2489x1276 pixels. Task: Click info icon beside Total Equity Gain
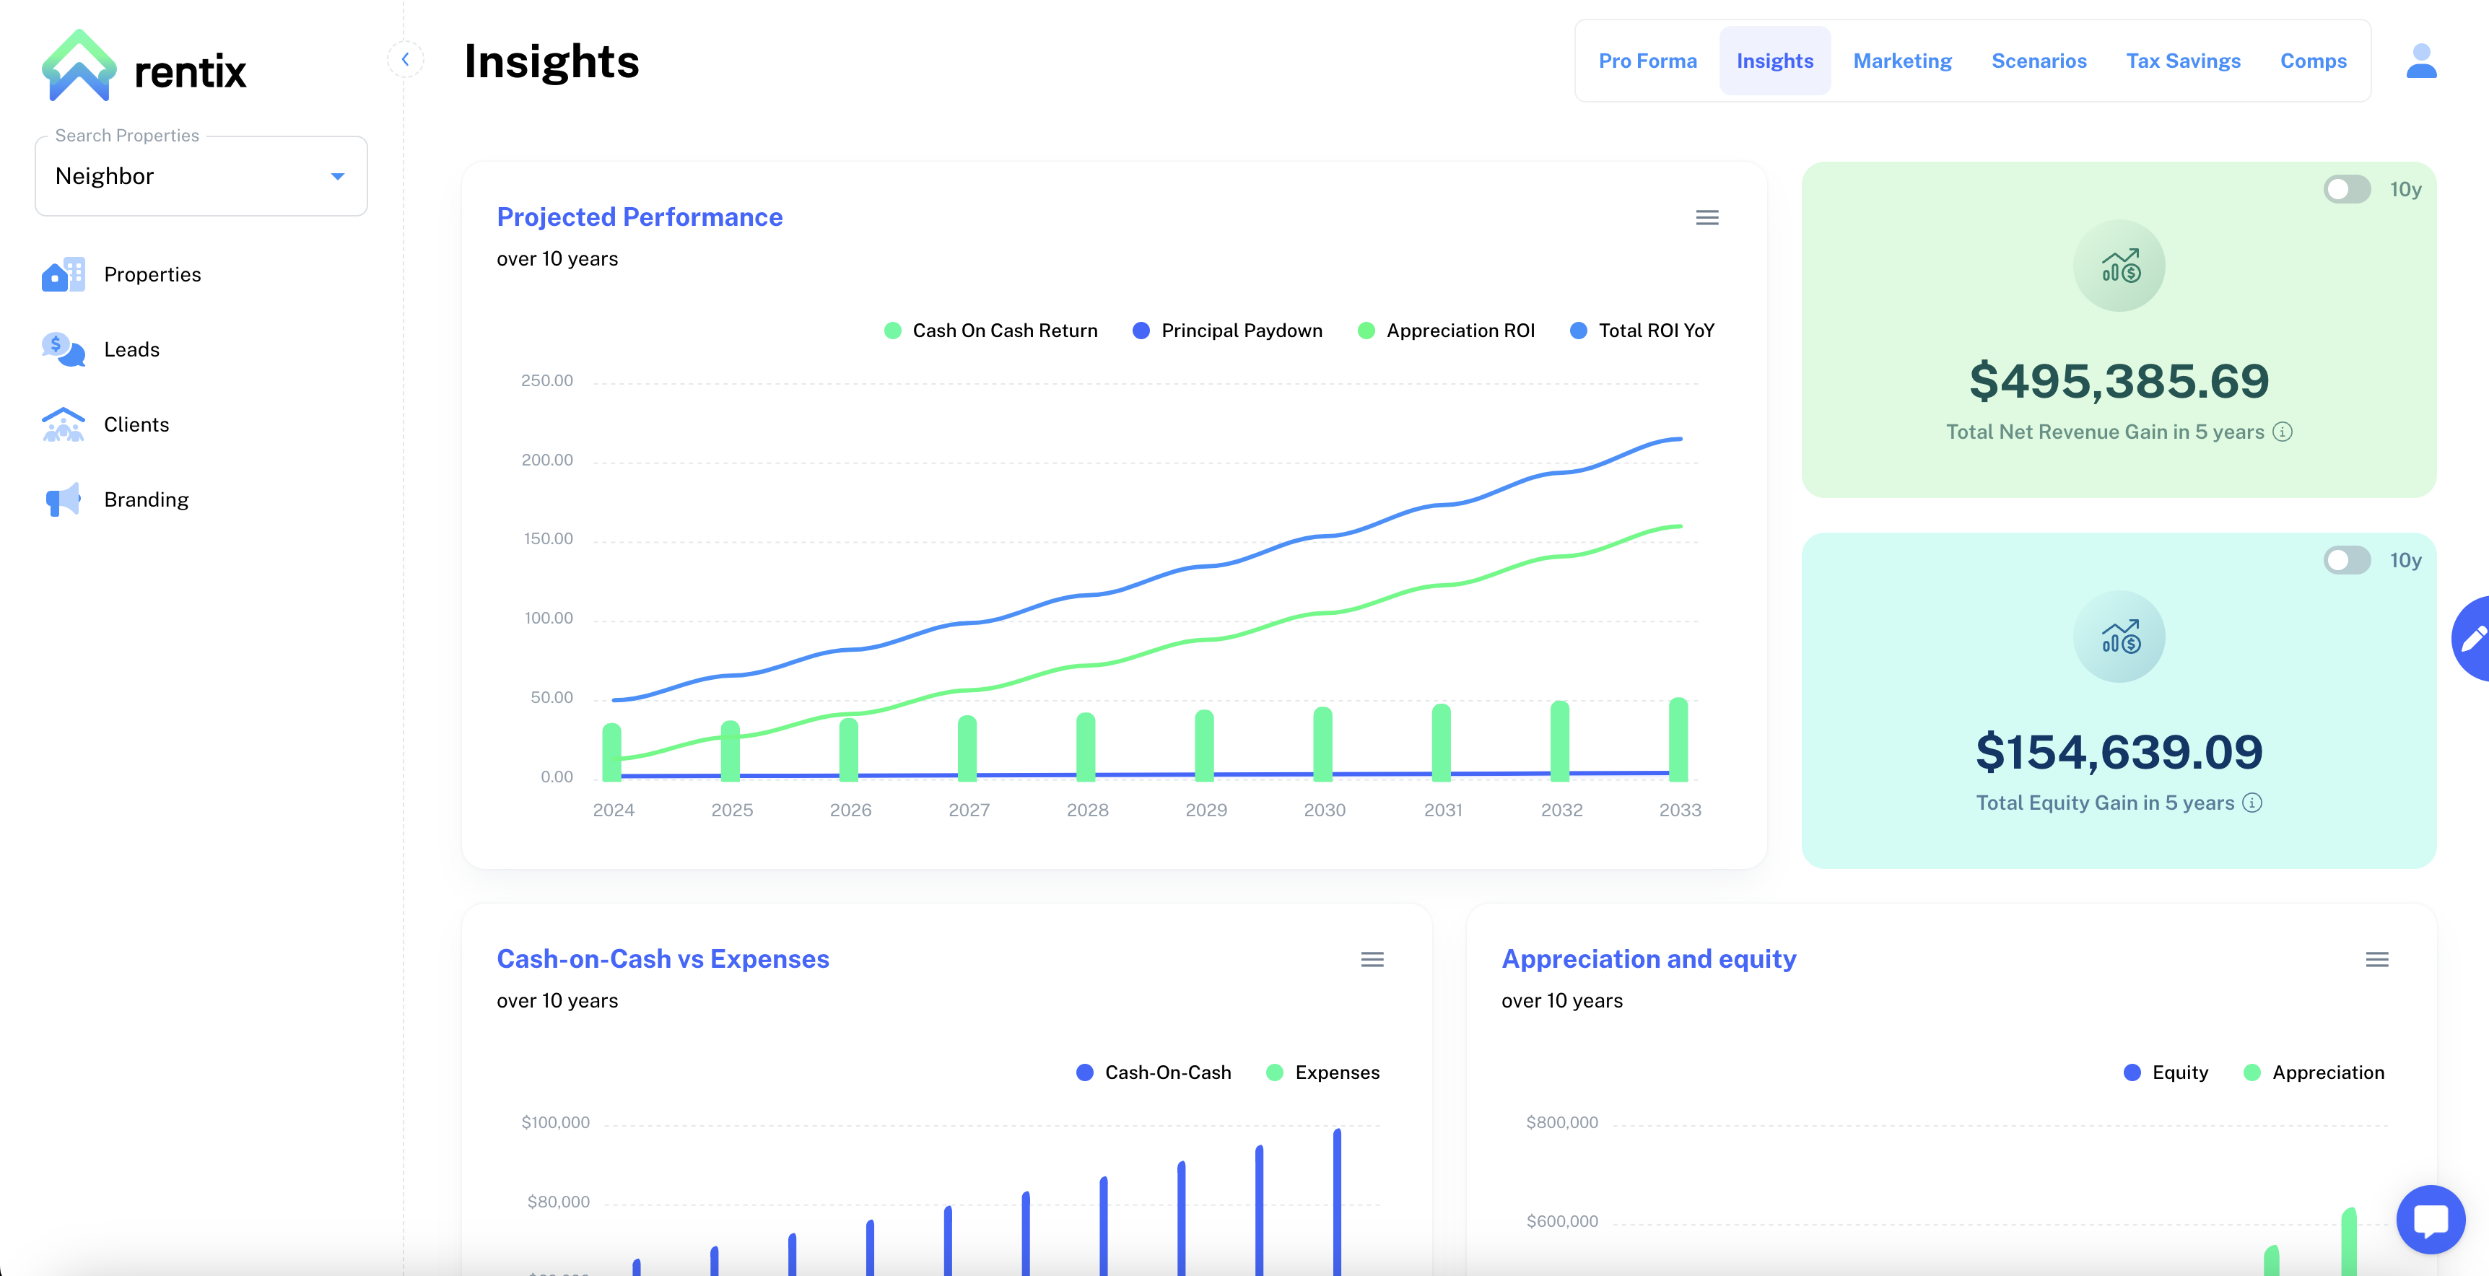[2252, 803]
